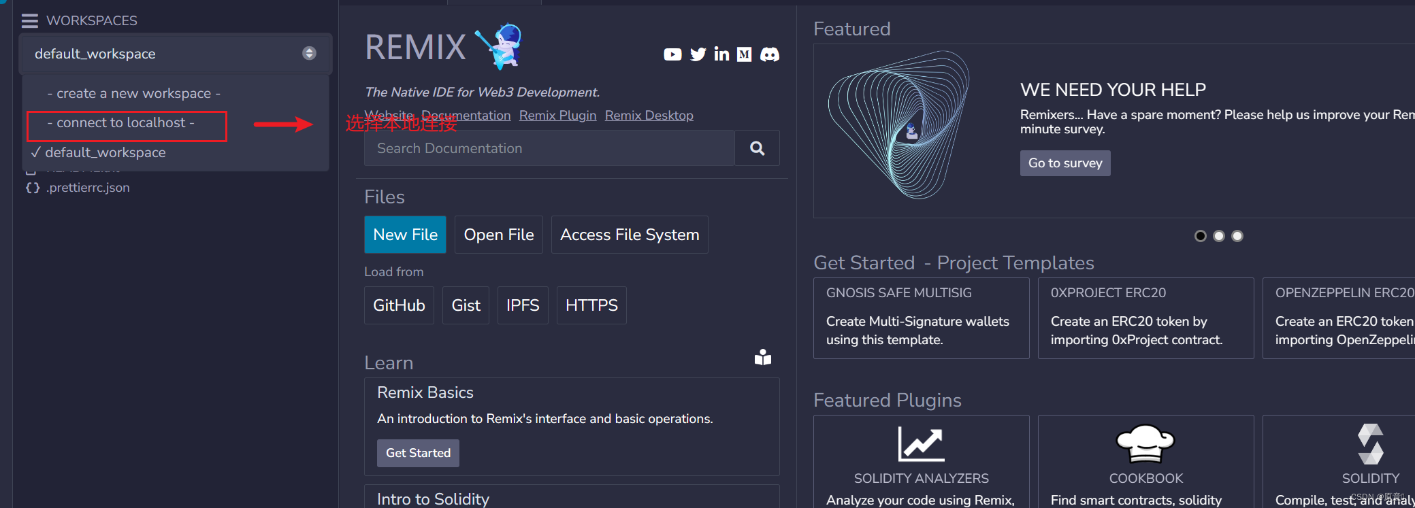Open the Documentation link
The image size is (1415, 508).
click(x=466, y=116)
